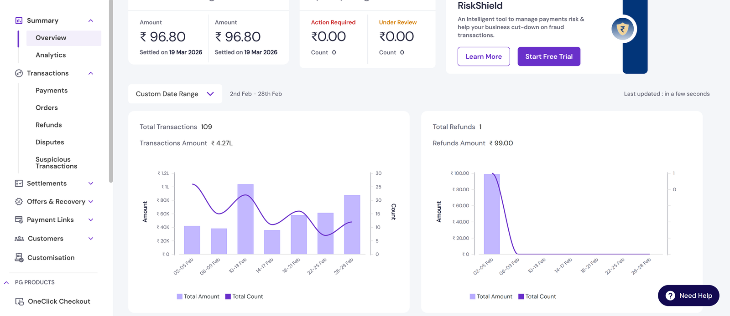
Task: Open the Need Help chat button
Action: point(688,296)
